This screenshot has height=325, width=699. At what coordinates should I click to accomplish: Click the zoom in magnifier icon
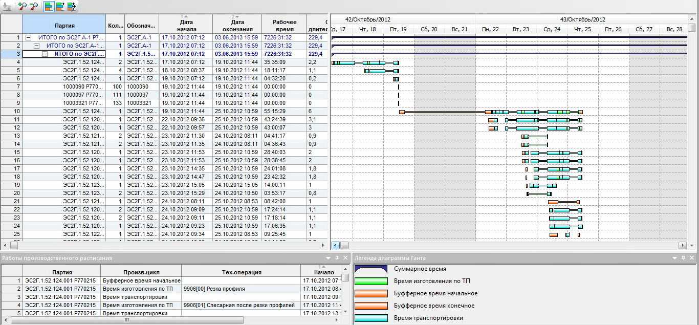click(22, 7)
